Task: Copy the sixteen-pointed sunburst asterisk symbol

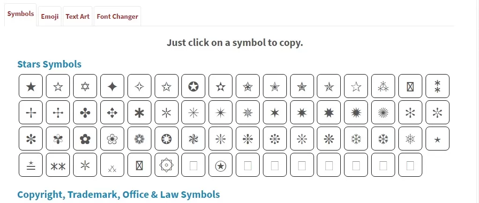Action: pos(383,113)
